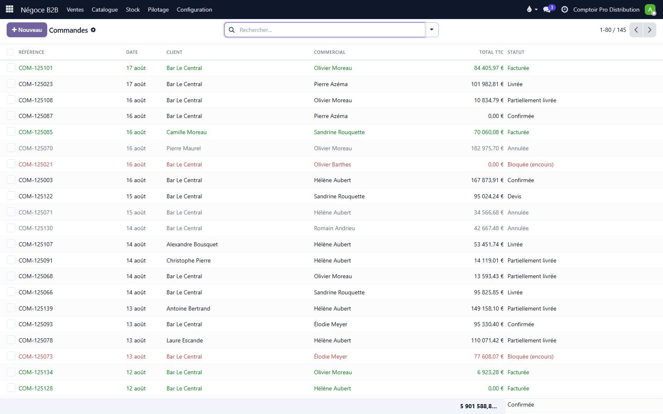This screenshot has height=414, width=663.
Task: Open order COM-125068
Action: (x=36, y=276)
